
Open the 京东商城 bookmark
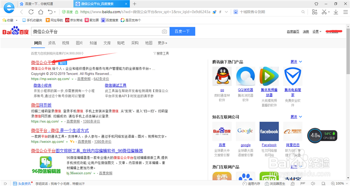[74, 20]
